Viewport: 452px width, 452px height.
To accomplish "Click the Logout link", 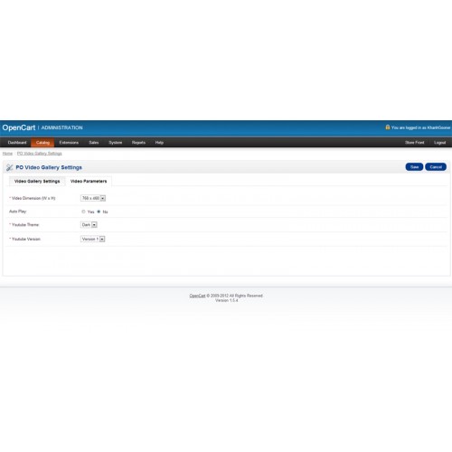I will click(x=439, y=143).
